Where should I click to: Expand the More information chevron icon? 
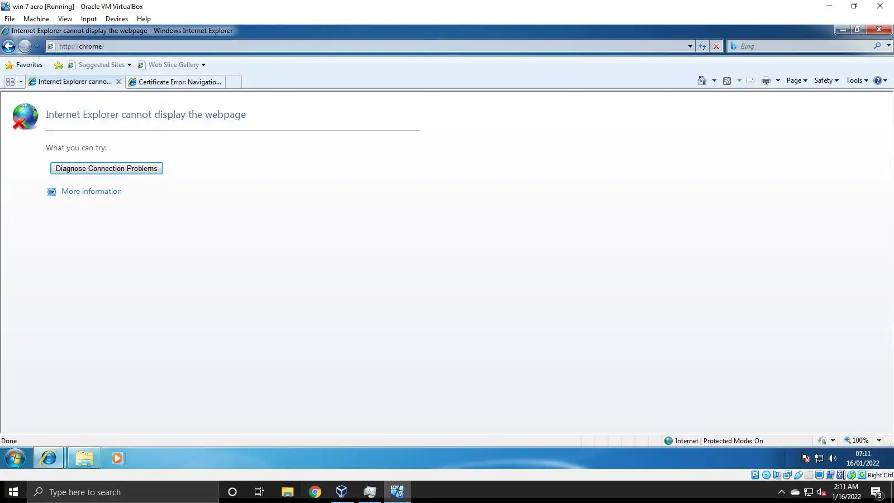pyautogui.click(x=51, y=192)
